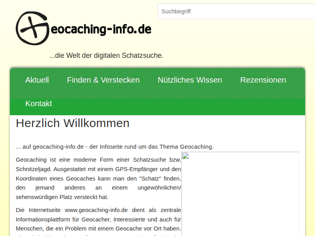This screenshot has width=315, height=236.
Task: Click text "www.geocaching-info.de" in paragraph
Action: tap(96, 210)
